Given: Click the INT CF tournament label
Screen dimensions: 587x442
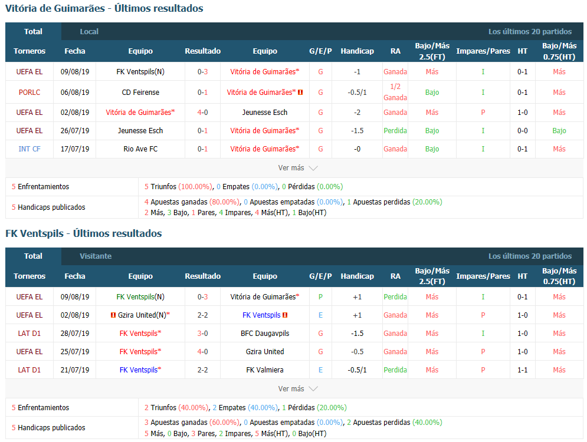Looking at the screenshot, I should coord(29,149).
